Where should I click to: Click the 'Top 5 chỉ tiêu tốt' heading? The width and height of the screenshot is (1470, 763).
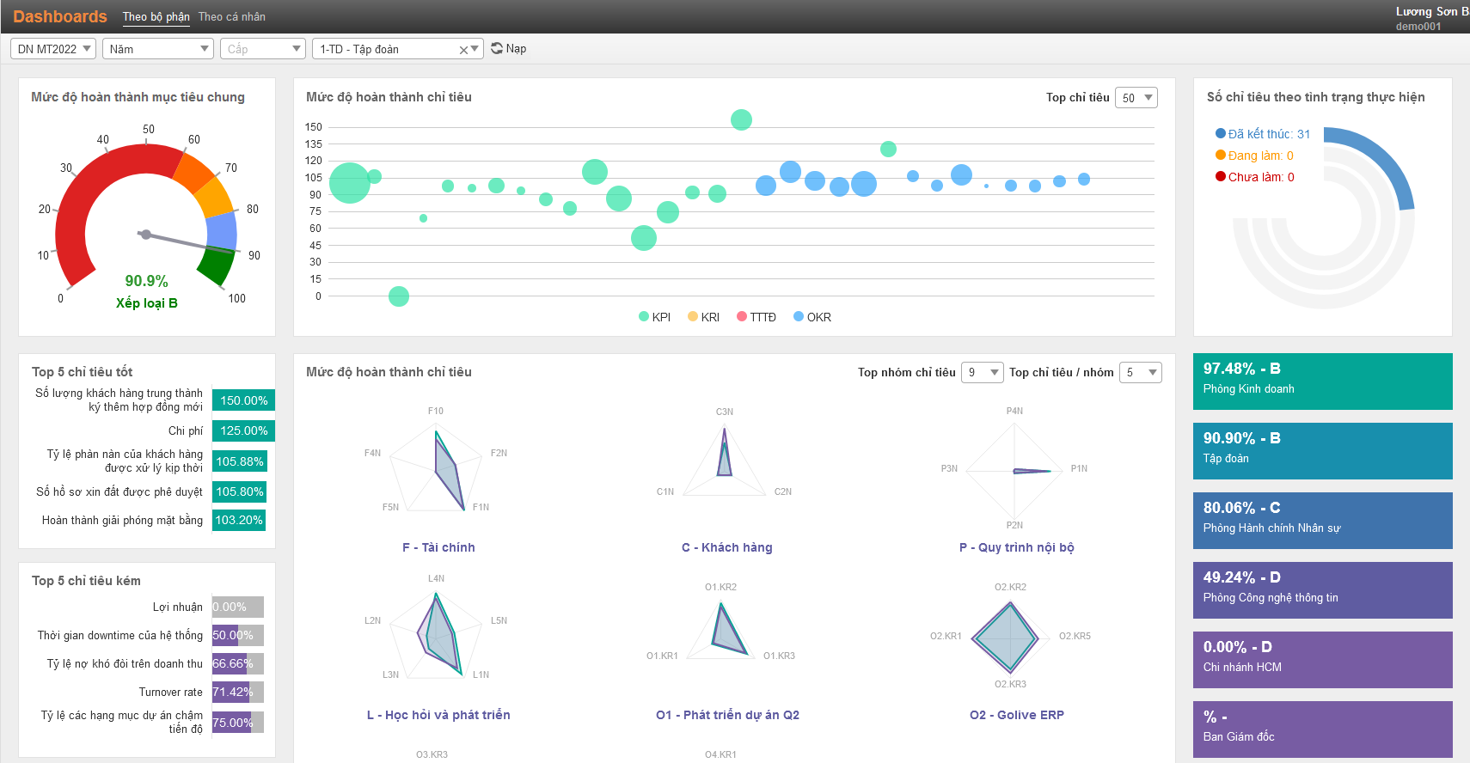82,372
